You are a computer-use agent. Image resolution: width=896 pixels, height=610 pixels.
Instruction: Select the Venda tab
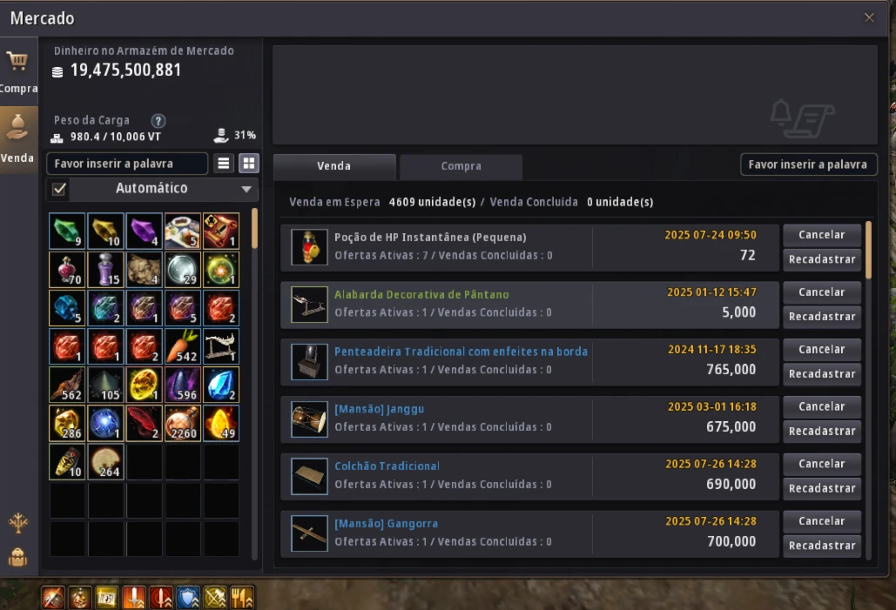[x=334, y=166]
